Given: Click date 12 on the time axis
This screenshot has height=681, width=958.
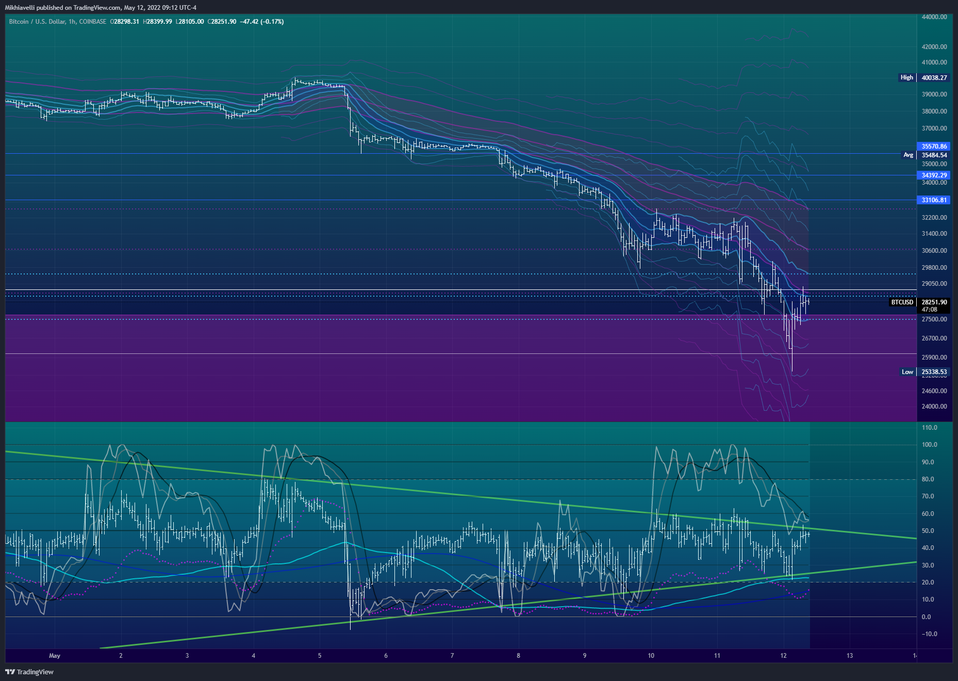Looking at the screenshot, I should [x=783, y=656].
